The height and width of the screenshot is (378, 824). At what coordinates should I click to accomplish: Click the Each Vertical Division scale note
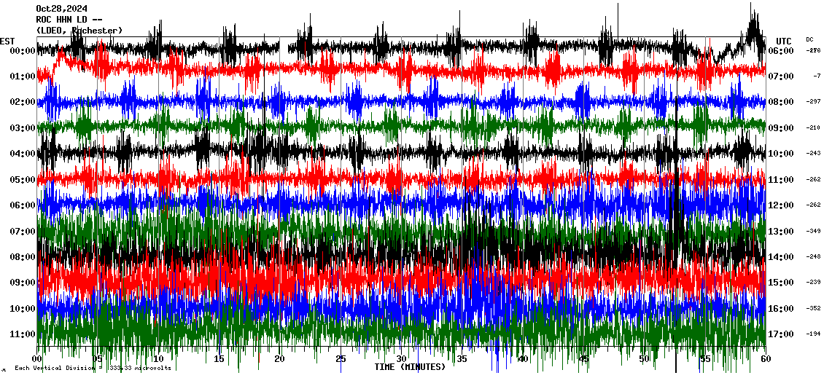[x=93, y=369]
